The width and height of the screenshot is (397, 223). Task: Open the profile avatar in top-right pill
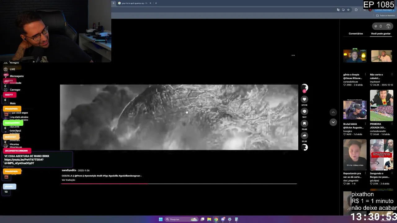388,26
